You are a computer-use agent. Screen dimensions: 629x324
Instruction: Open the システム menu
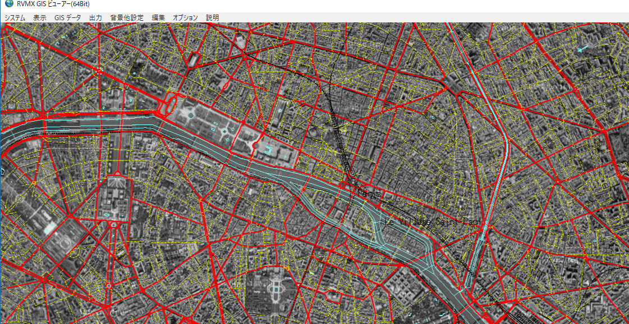tap(15, 18)
